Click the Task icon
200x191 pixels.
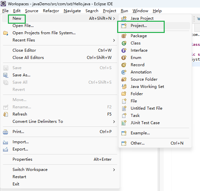click(x=124, y=116)
